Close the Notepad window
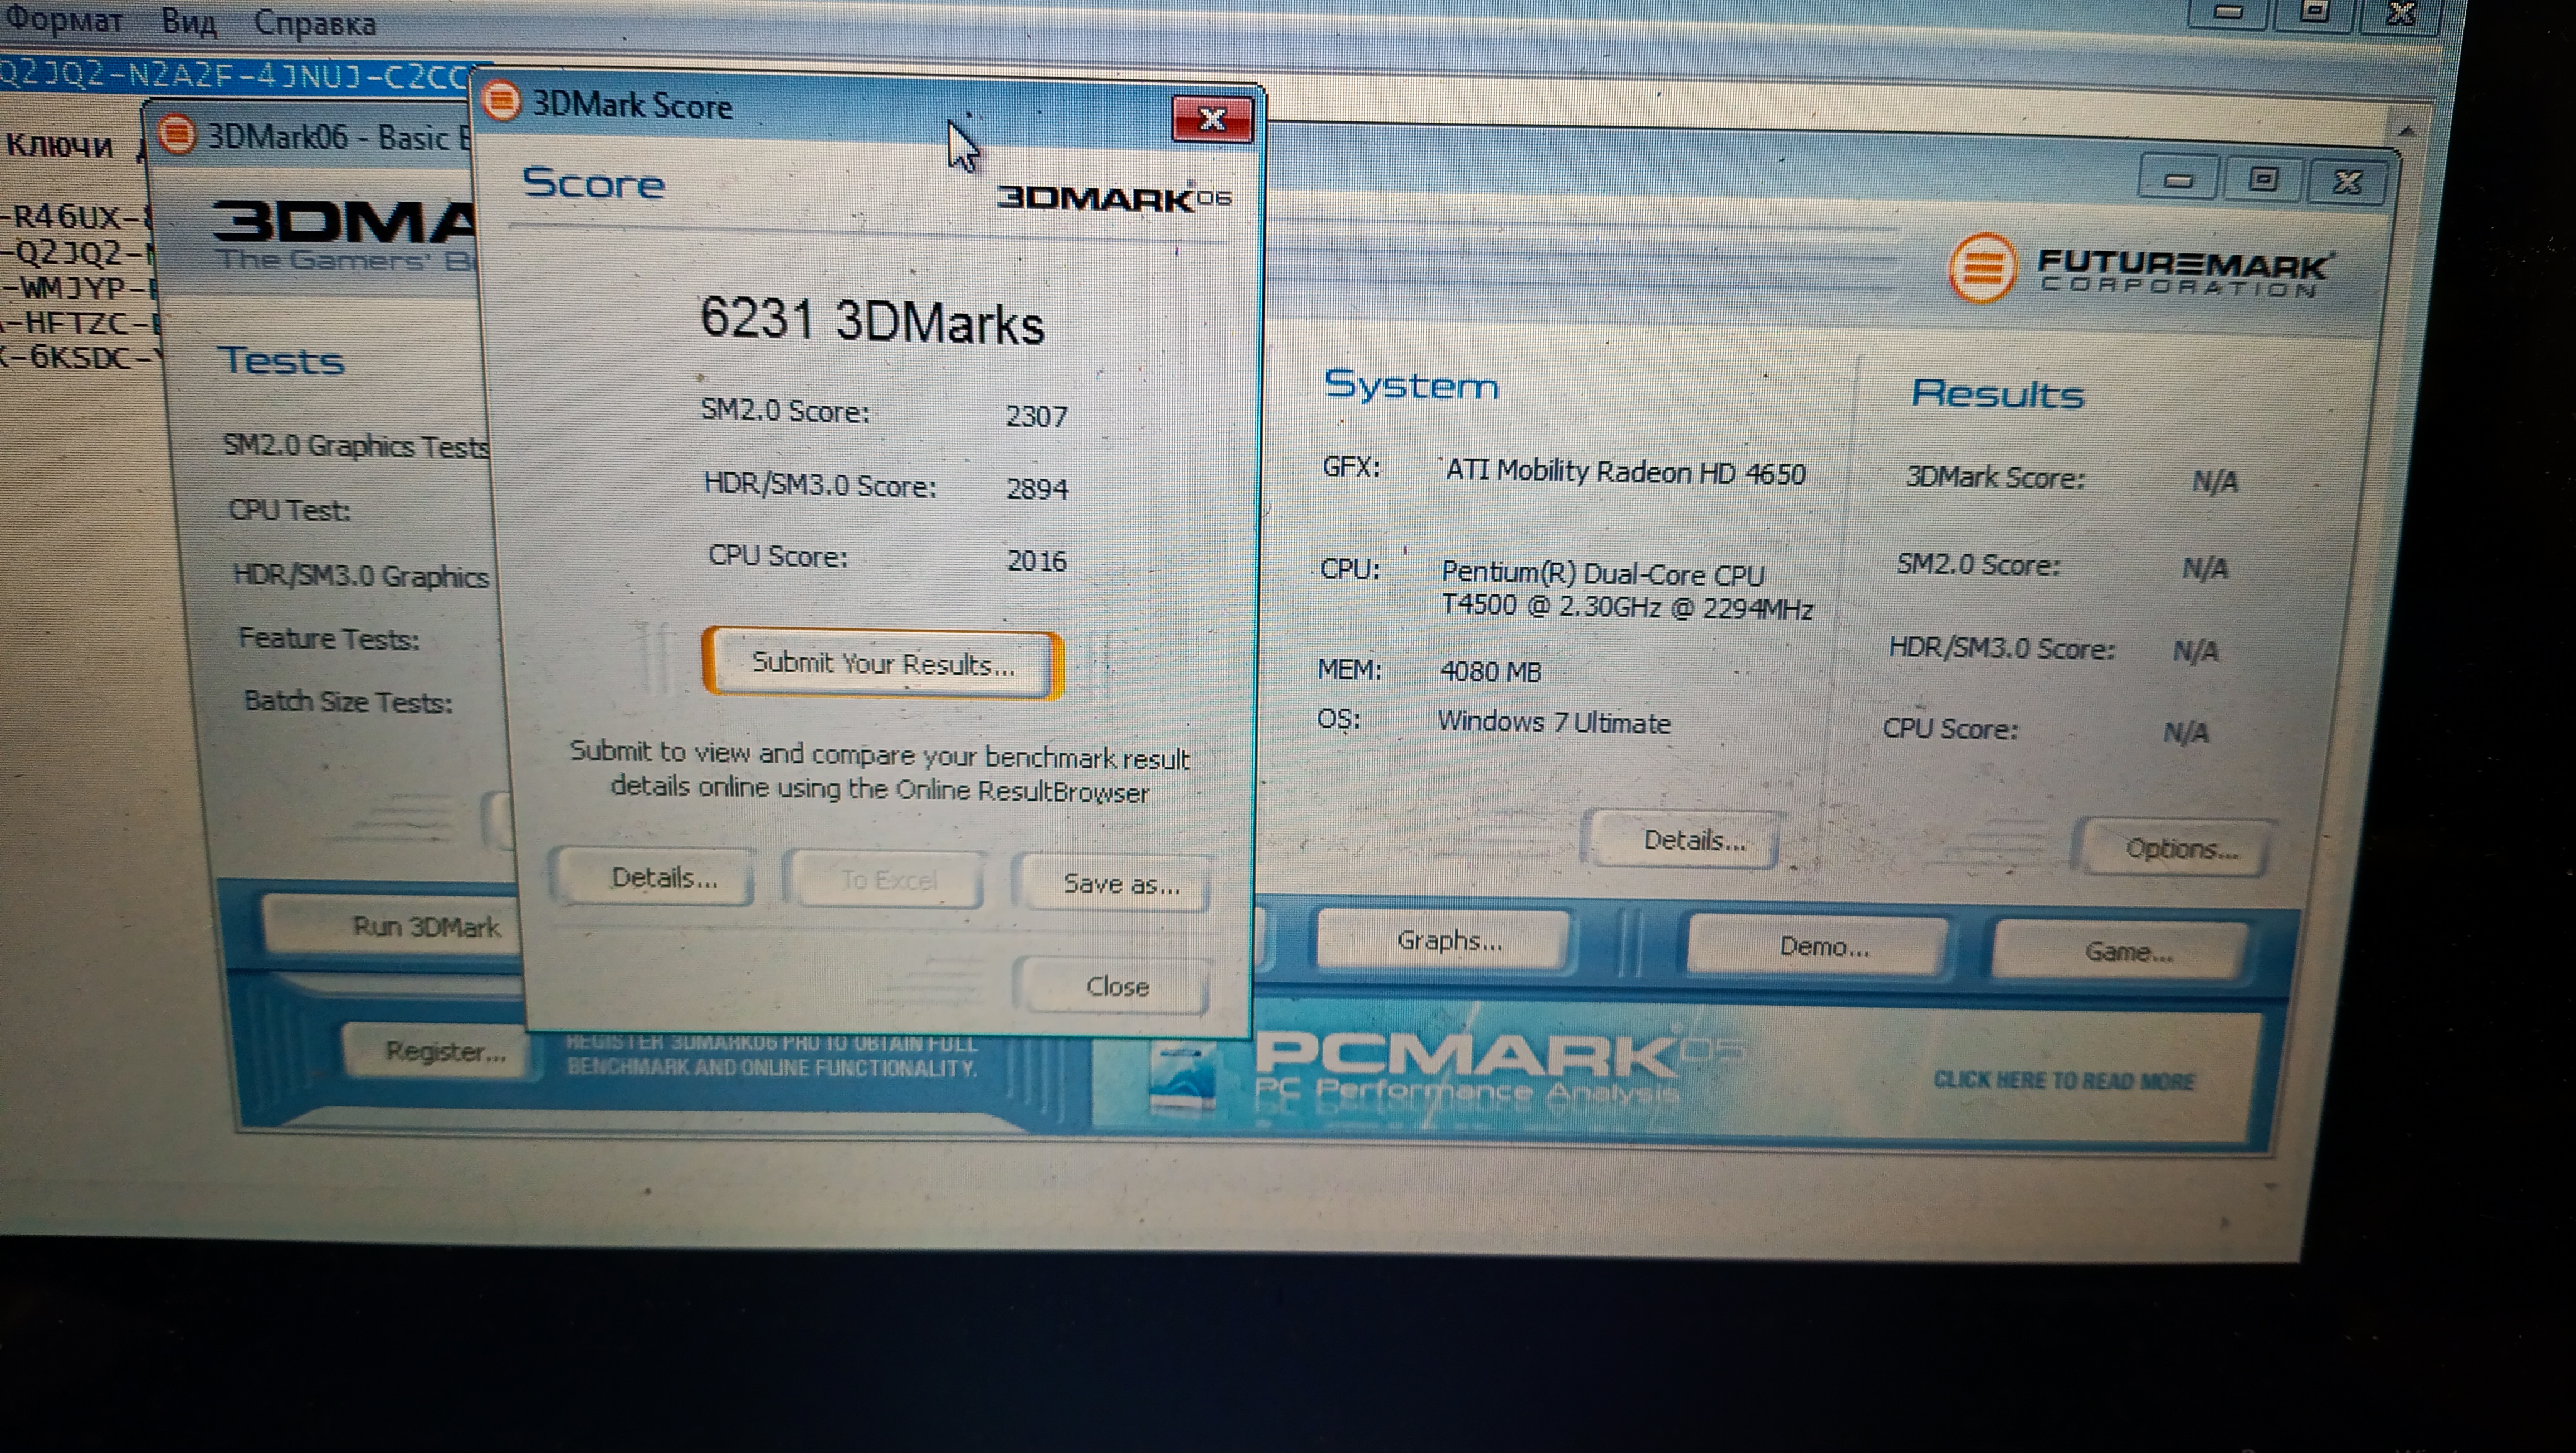Image resolution: width=2576 pixels, height=1453 pixels. tap(2400, 14)
